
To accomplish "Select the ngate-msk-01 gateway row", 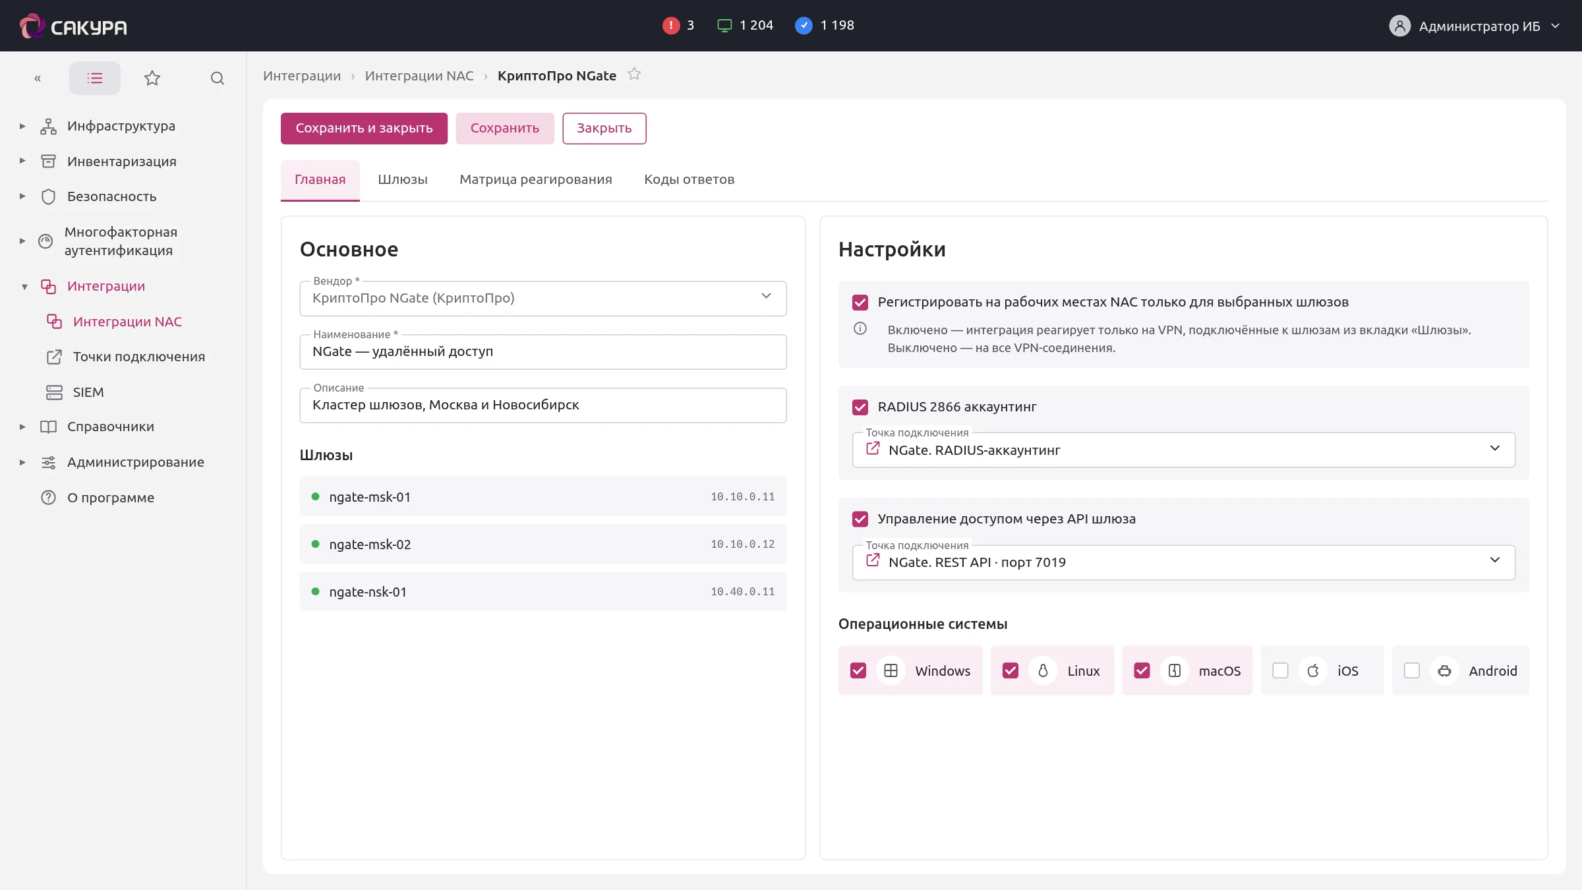I will point(543,496).
